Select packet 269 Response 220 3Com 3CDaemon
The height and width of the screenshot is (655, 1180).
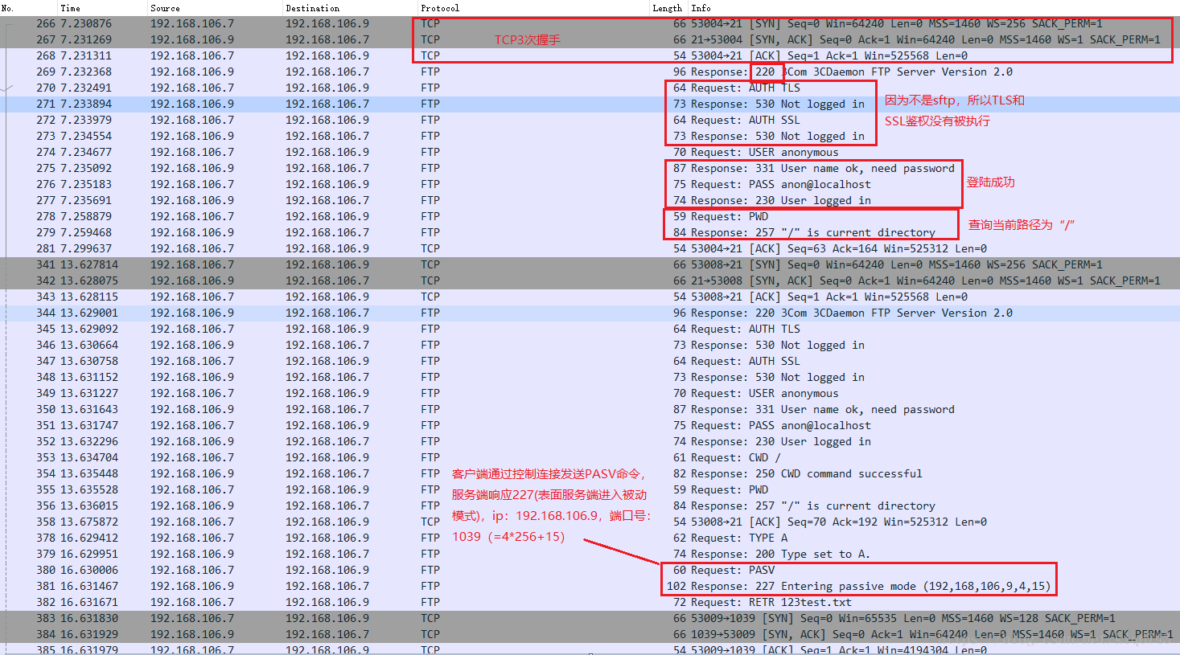pyautogui.click(x=590, y=72)
